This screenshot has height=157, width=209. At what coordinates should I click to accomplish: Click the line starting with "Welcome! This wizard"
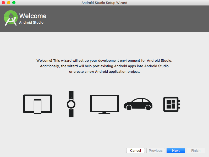[104, 61]
